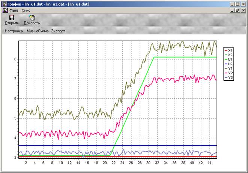Image resolution: width=248 pixels, height=173 pixels.
Task: Select the X2 legend entry
Action: (x=230, y=55)
